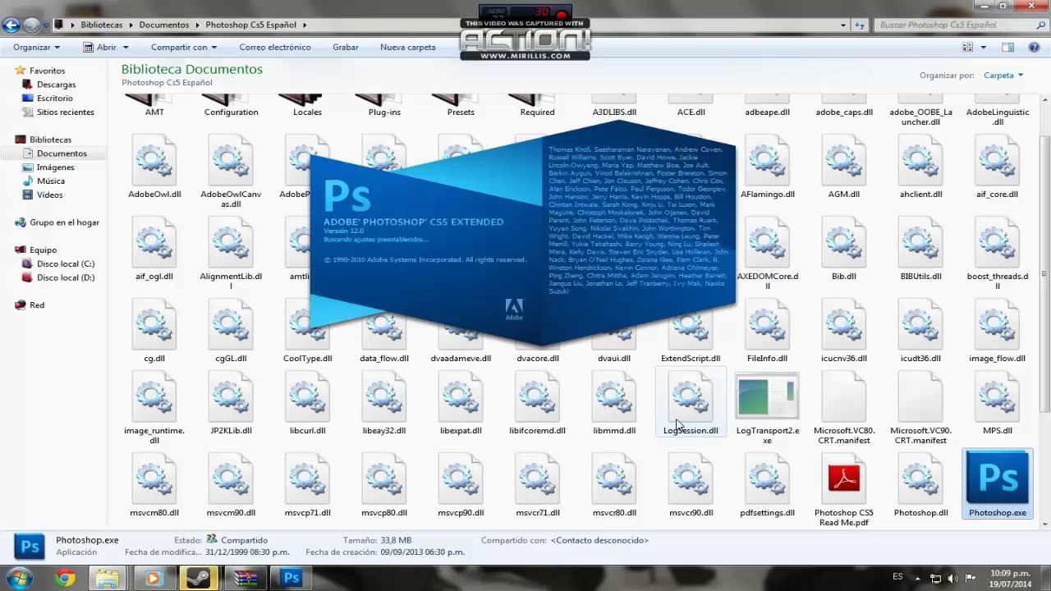The image size is (1051, 591).
Task: Expand the Compartir con menu
Action: (x=184, y=48)
